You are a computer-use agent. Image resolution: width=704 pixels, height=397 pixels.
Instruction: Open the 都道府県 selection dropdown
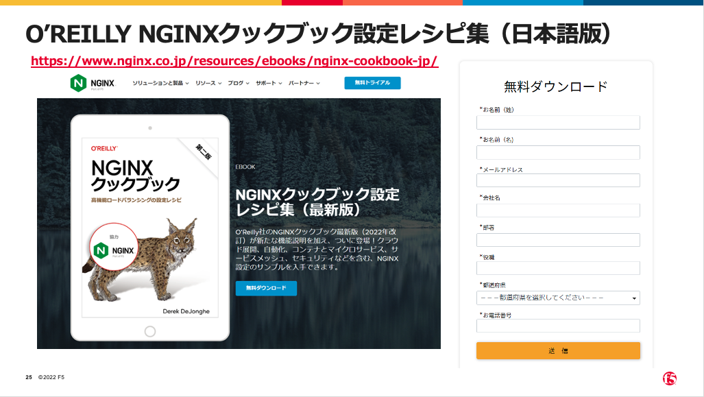[558, 298]
